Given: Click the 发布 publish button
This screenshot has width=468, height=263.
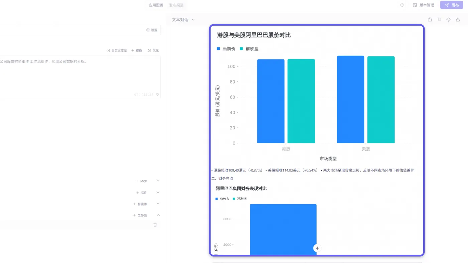Looking at the screenshot, I should (452, 5).
